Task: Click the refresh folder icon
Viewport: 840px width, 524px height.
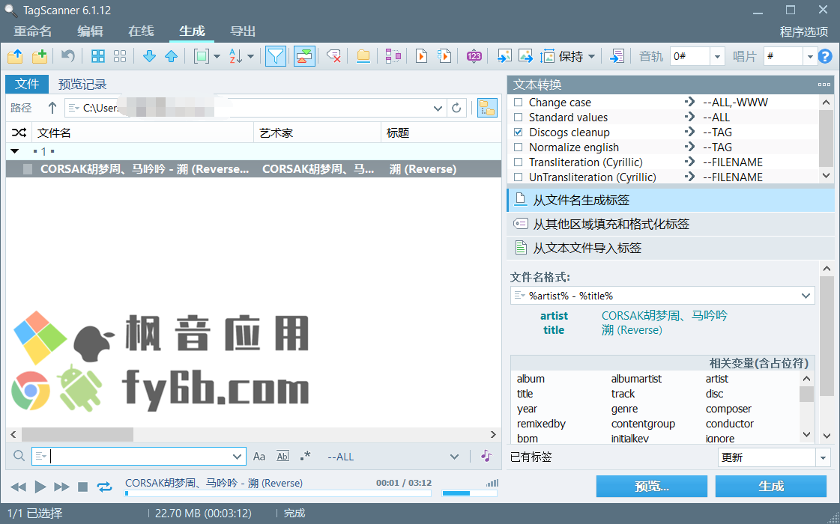Action: 456,108
